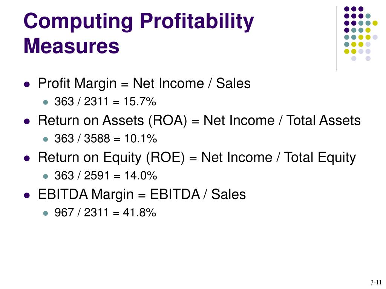
Task: Click the bullet before 'EBITDA Margin'
Action: pos(27,196)
